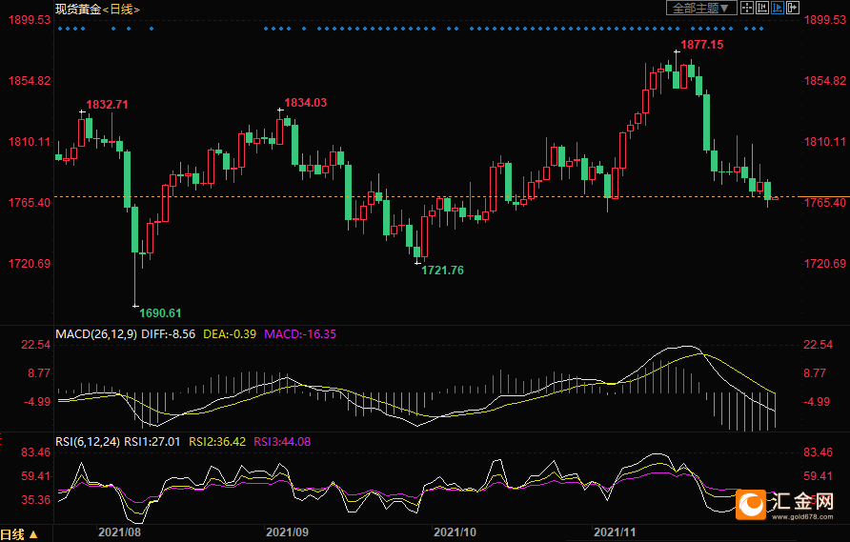This screenshot has width=850, height=542.
Task: Click the 2021/10 date marker
Action: (x=455, y=532)
